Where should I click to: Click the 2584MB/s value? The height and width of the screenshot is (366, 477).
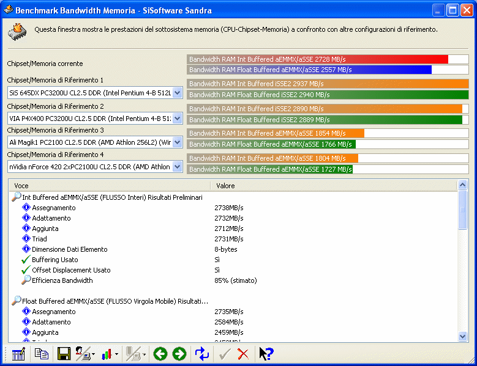pos(229,322)
